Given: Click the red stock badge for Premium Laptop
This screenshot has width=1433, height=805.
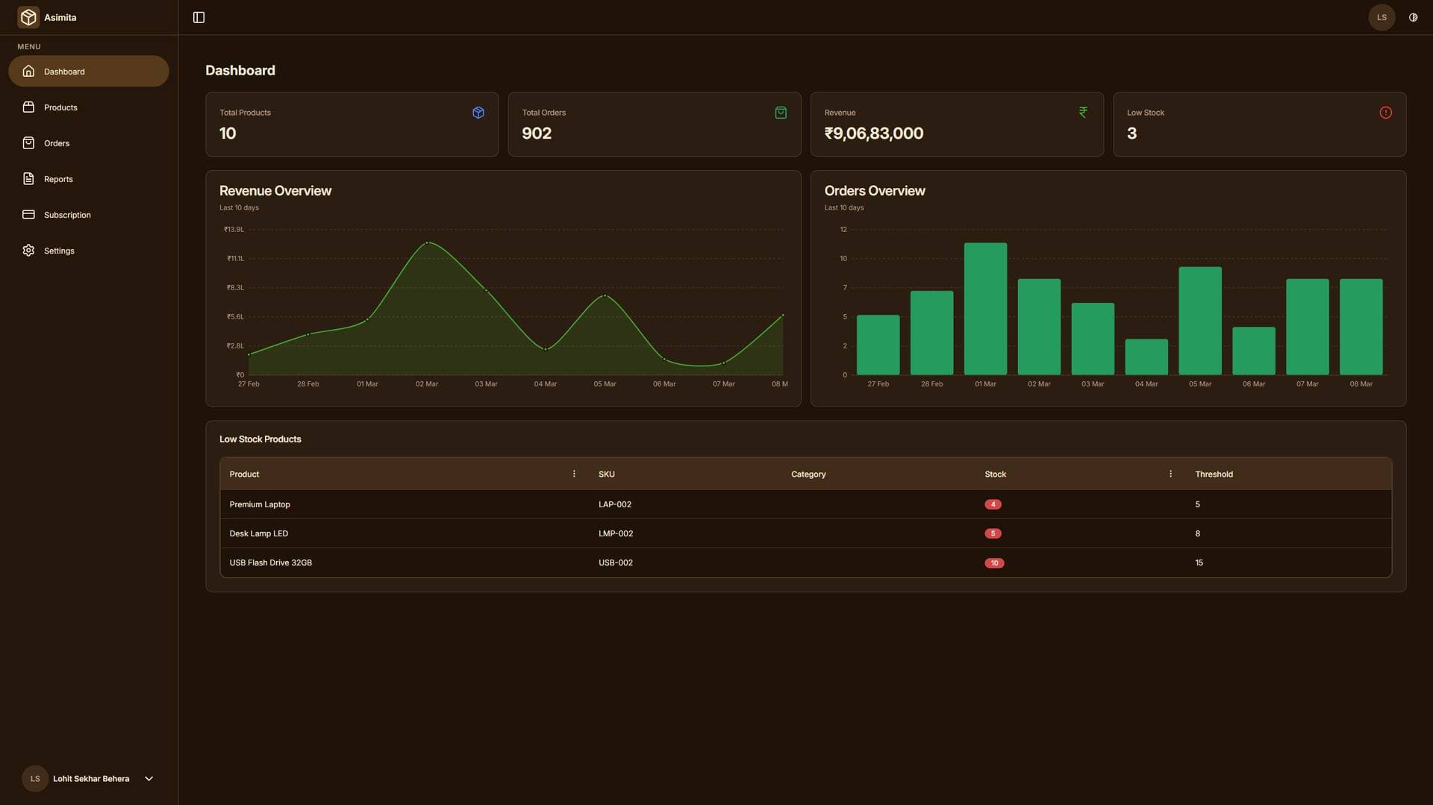Looking at the screenshot, I should pyautogui.click(x=993, y=504).
